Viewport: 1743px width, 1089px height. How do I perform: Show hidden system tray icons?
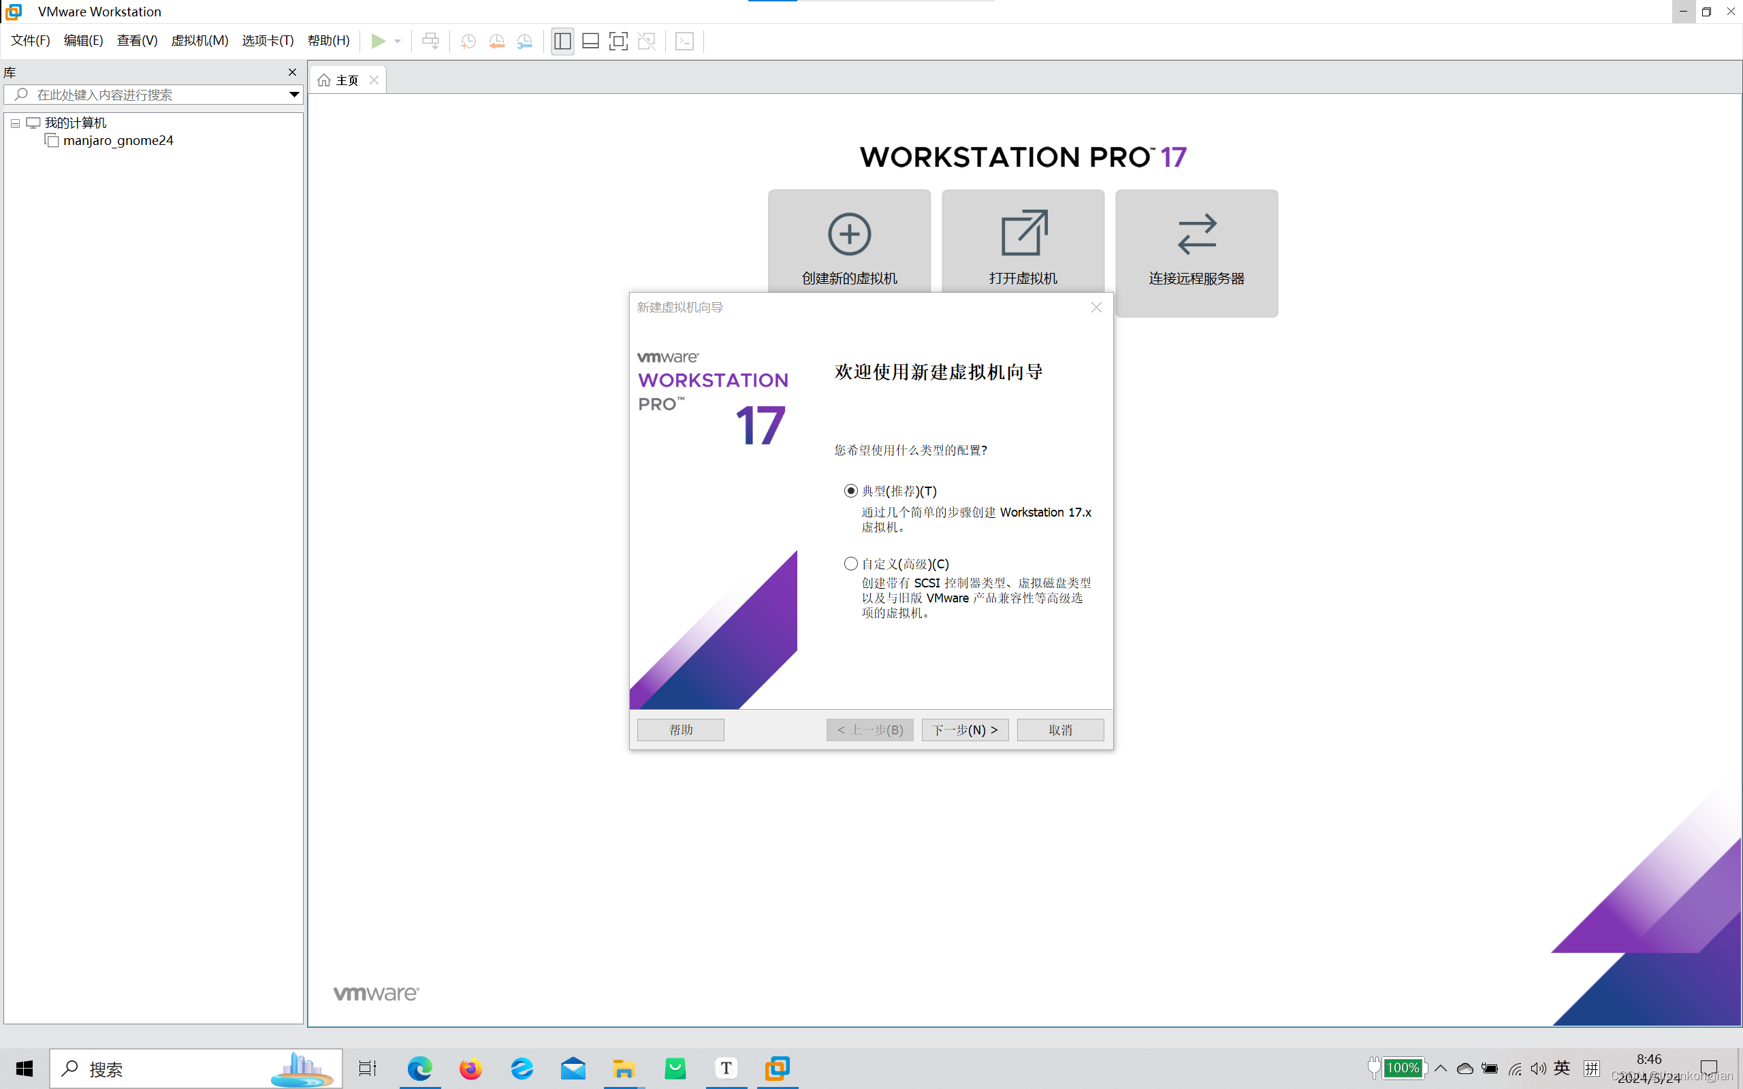(1441, 1068)
